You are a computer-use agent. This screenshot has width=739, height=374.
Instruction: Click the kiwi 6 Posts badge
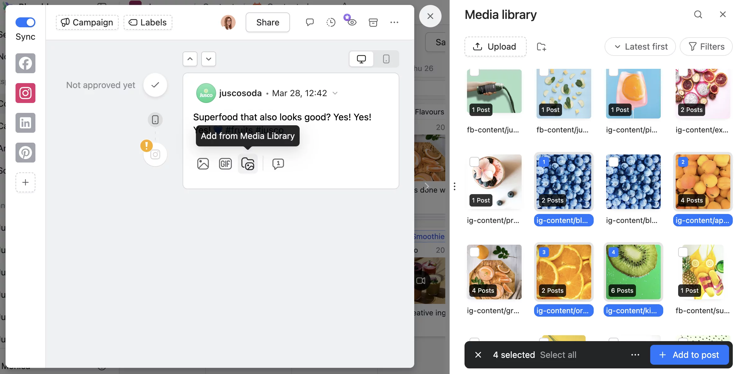[622, 291]
